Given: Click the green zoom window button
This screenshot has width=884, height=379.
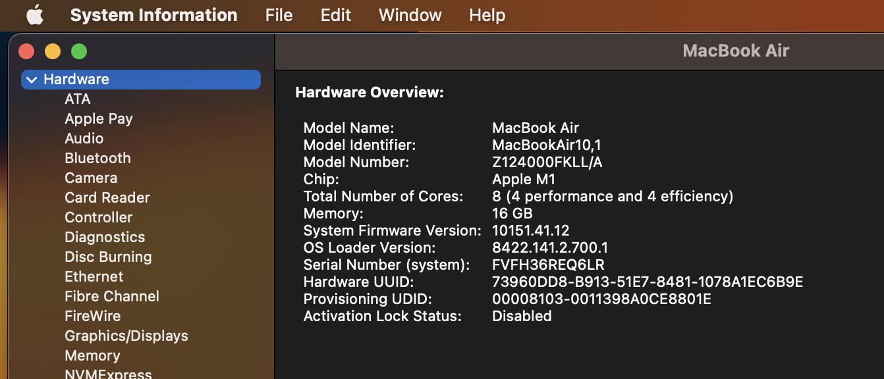Looking at the screenshot, I should (x=79, y=51).
